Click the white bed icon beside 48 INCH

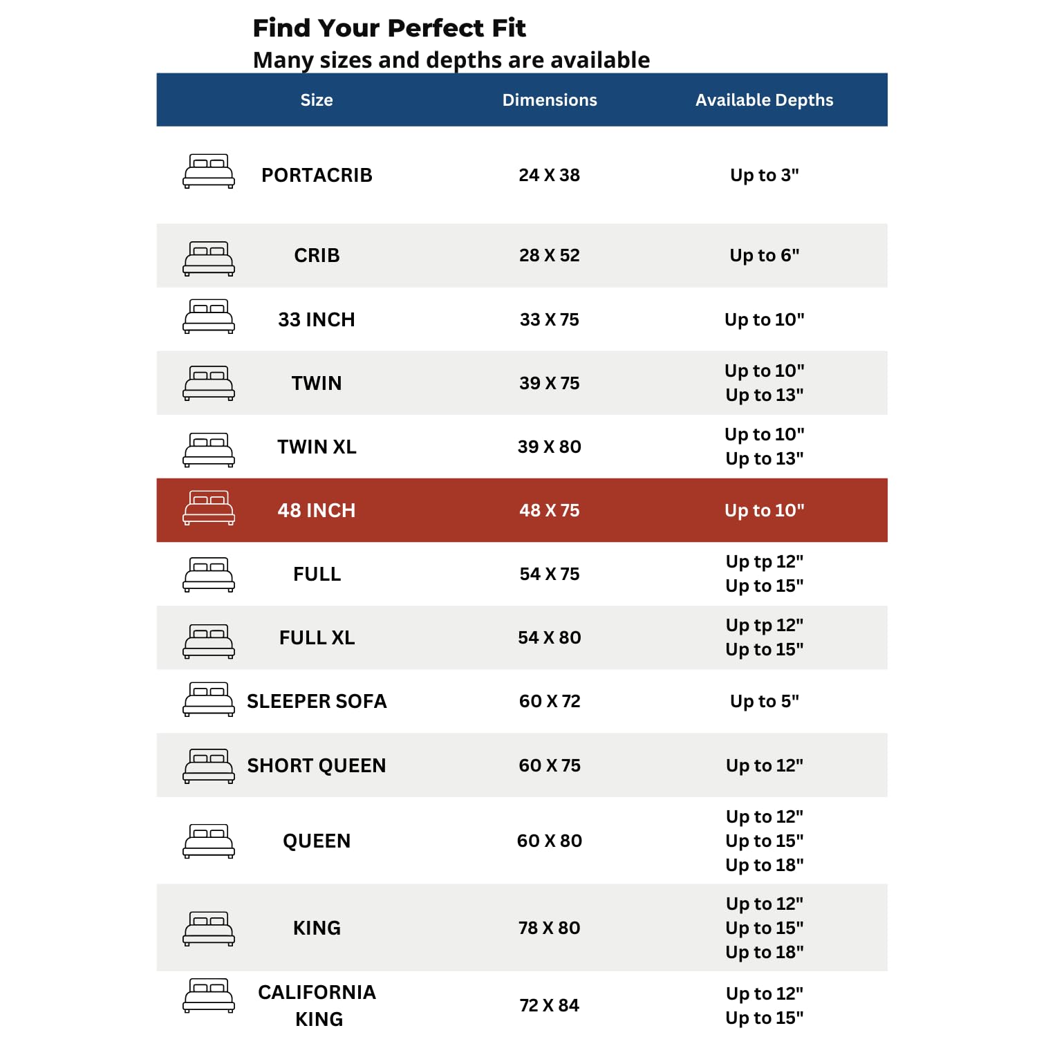point(209,508)
